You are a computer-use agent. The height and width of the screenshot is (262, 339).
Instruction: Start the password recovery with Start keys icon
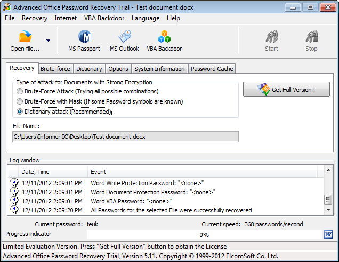(272, 36)
